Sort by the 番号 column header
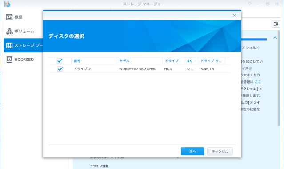 point(94,61)
